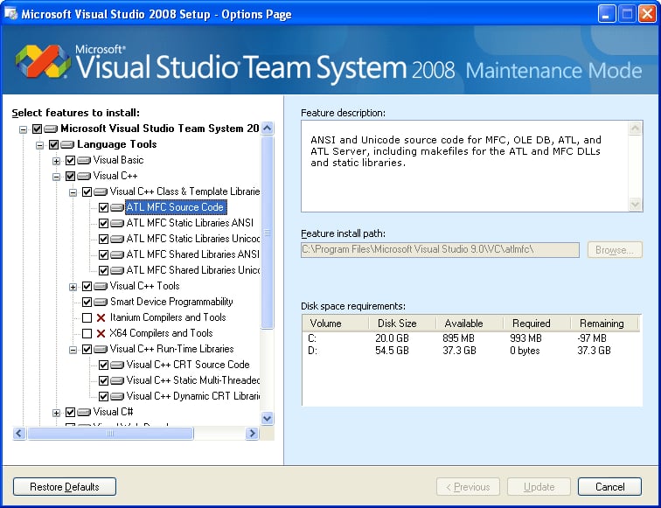Click the horizontal scroll right arrow
661x508 pixels.
252,434
